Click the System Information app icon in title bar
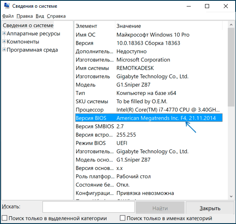236x224 pixels. pyautogui.click(x=7, y=6)
